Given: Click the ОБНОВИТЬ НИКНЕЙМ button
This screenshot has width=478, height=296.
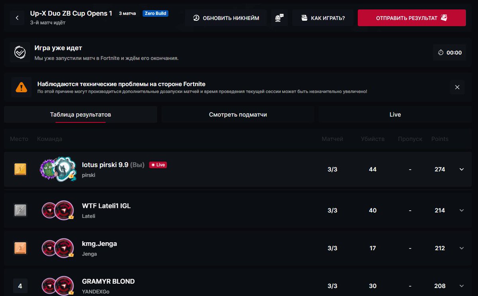Looking at the screenshot, I should [x=226, y=18].
